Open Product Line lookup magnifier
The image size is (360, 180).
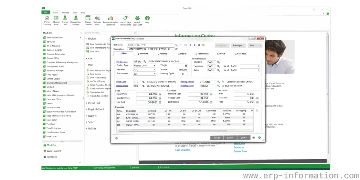pos(145,61)
